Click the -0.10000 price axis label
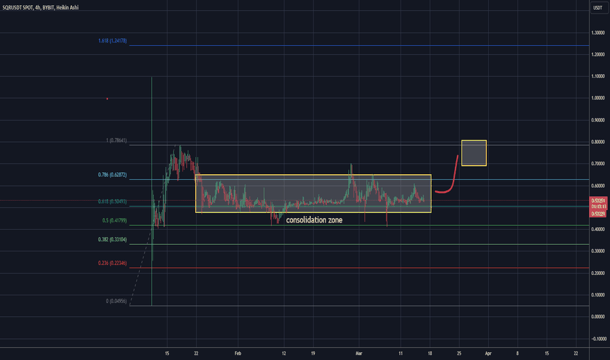Screen dimensions: 610x360 pos(598,338)
